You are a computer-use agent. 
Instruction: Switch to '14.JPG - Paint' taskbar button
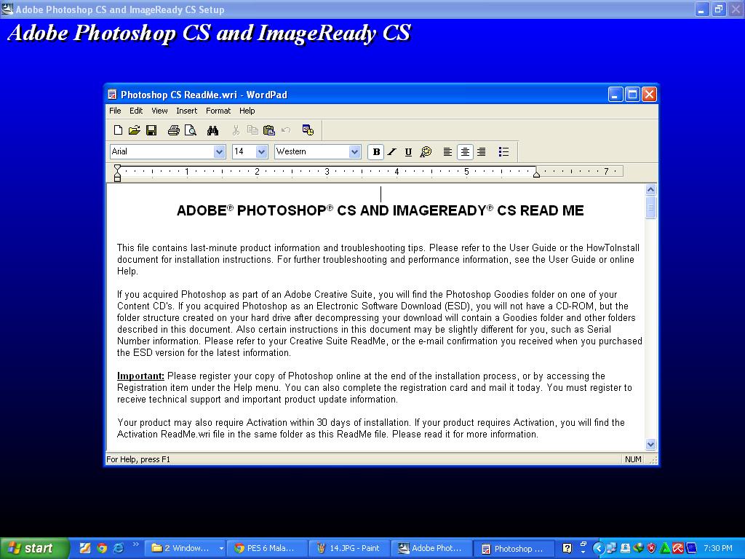[349, 548]
